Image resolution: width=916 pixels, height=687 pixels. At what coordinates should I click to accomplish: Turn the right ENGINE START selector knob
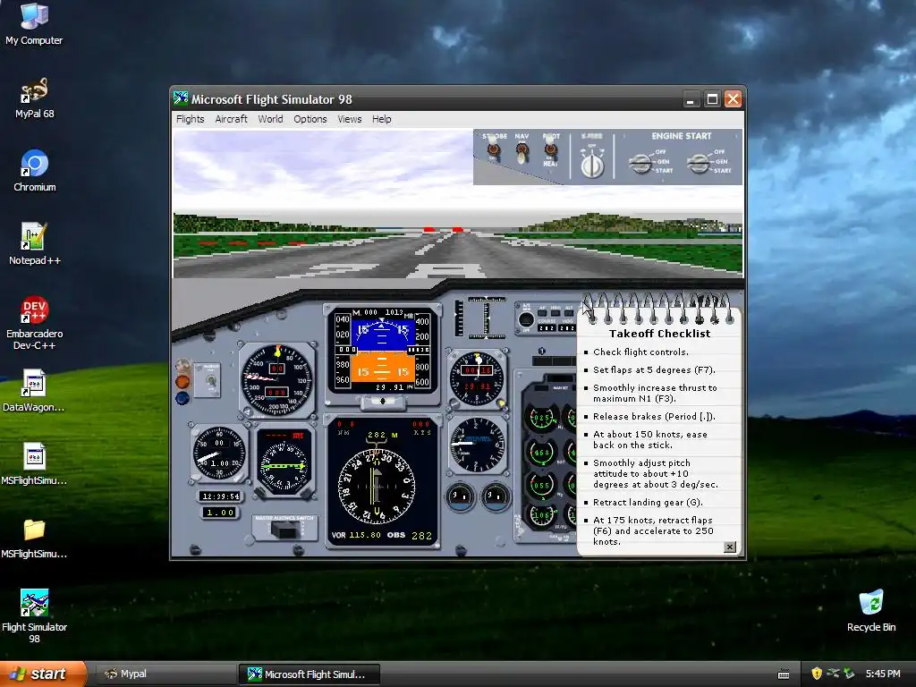tap(700, 163)
